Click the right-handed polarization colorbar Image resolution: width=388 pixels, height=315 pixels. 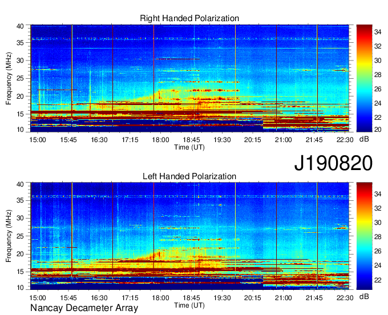(x=364, y=78)
